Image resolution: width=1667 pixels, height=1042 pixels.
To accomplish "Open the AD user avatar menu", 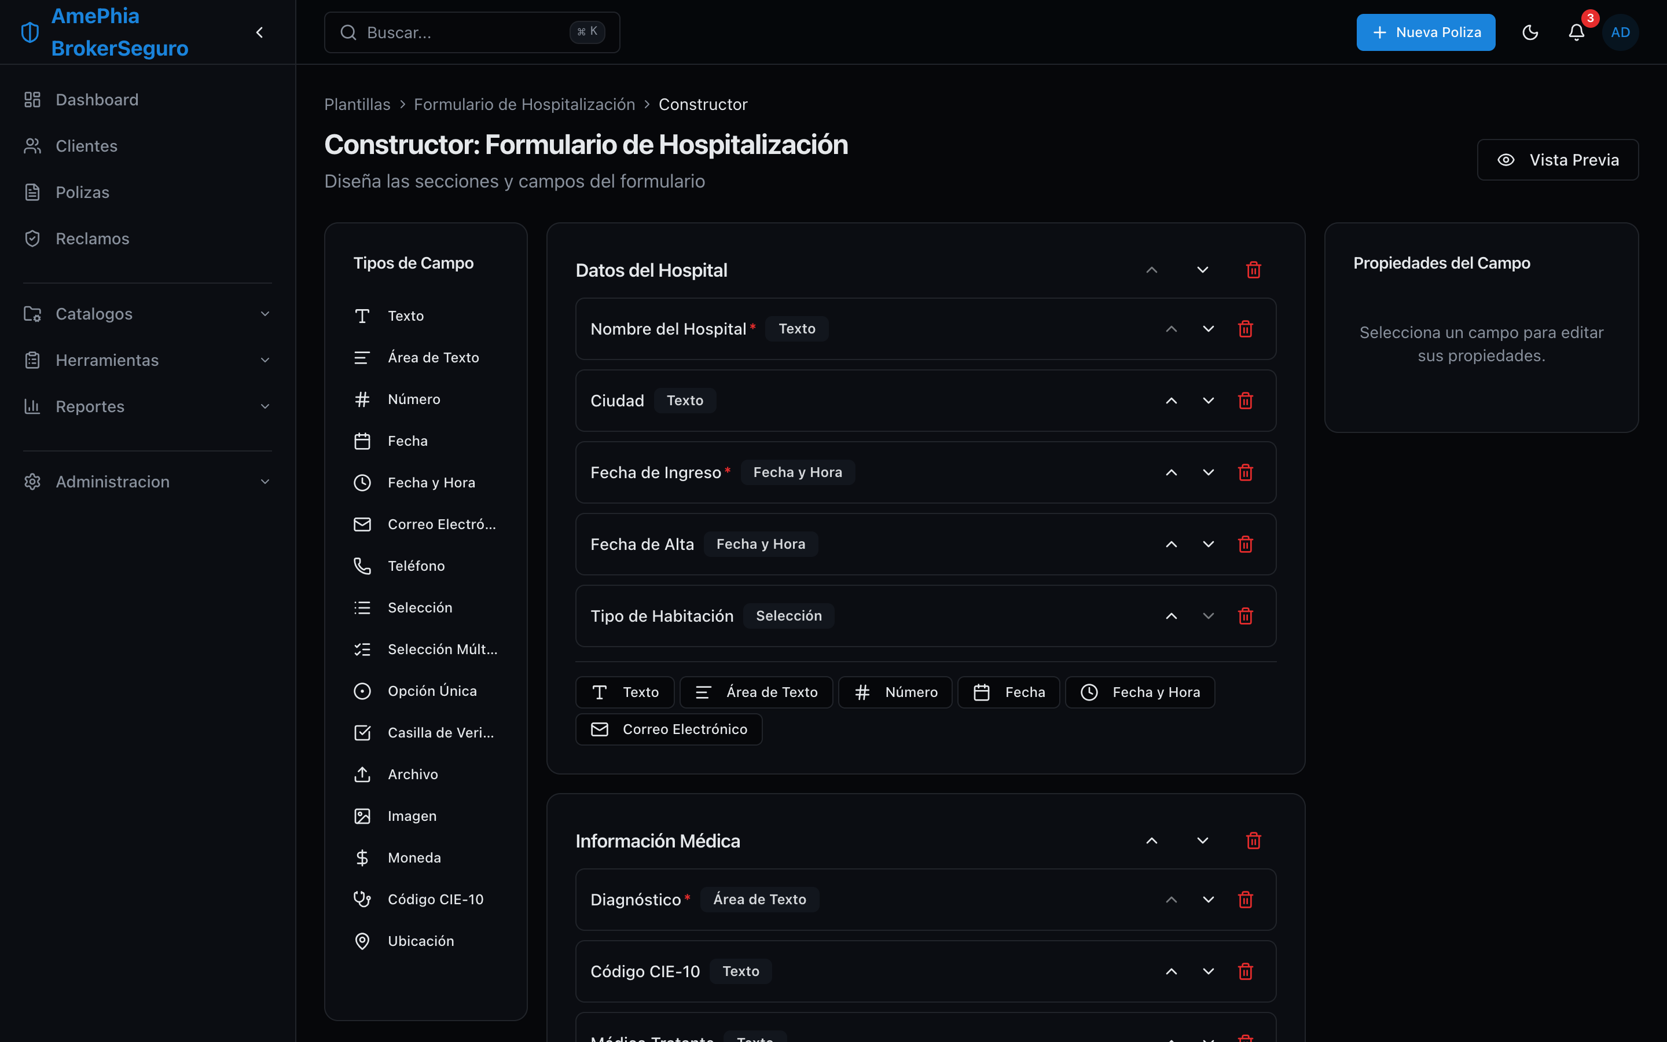I will 1620,32.
